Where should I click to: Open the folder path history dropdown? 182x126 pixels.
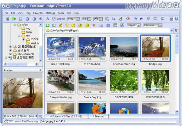(x=171, y=30)
